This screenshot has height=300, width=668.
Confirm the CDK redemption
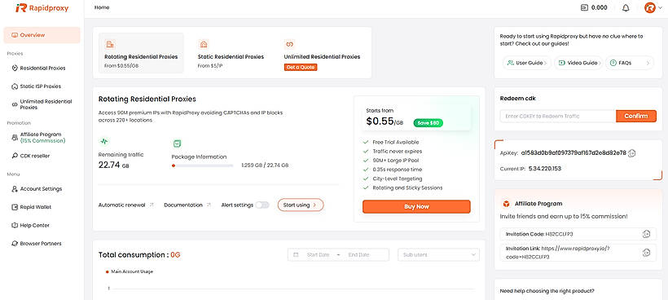[x=636, y=116]
